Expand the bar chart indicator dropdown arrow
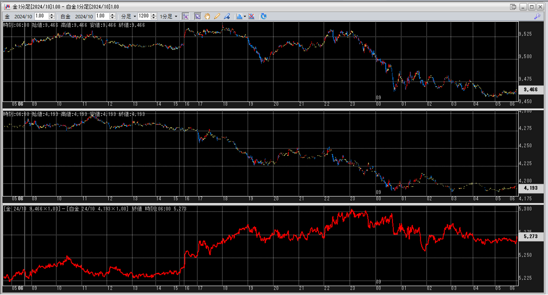This screenshot has width=548, height=295. tap(245, 17)
